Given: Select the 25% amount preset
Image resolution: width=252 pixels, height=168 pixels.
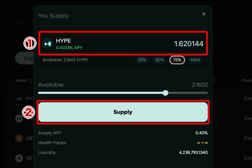Looking at the screenshot, I should pyautogui.click(x=142, y=60).
